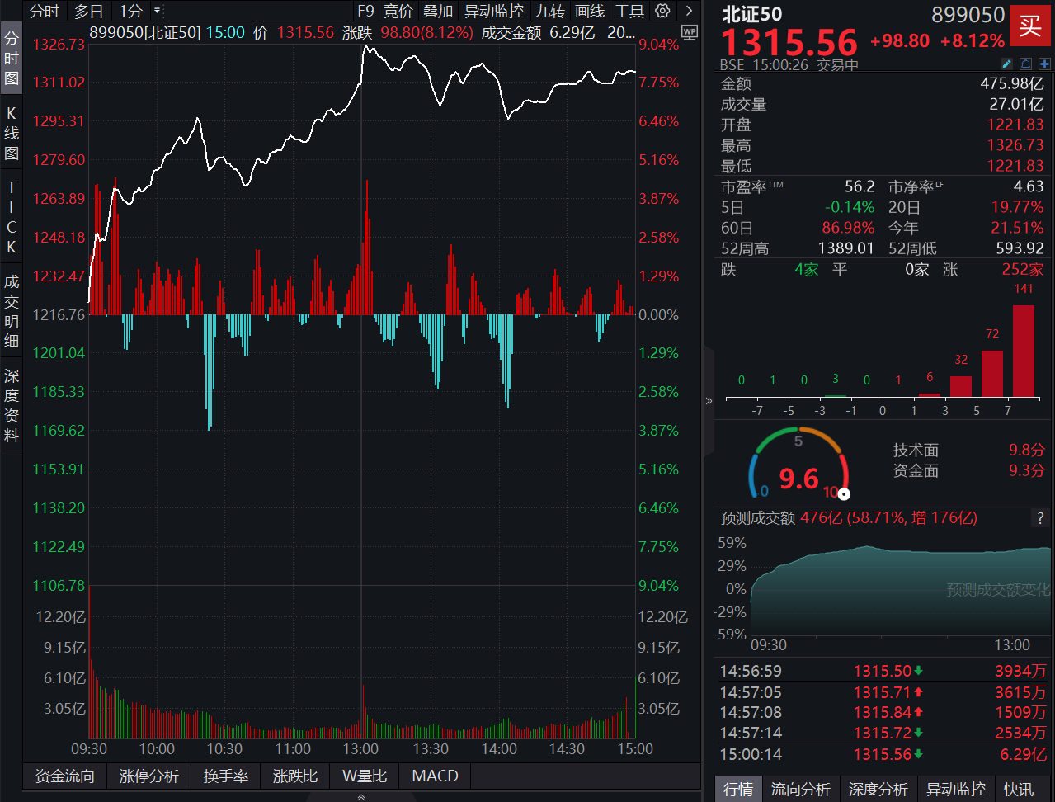Open the 1分 period dropdown arrow
Image resolution: width=1055 pixels, height=802 pixels.
click(157, 11)
